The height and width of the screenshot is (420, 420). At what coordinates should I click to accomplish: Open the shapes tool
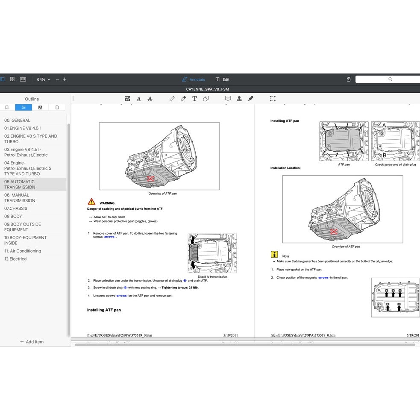point(206,99)
